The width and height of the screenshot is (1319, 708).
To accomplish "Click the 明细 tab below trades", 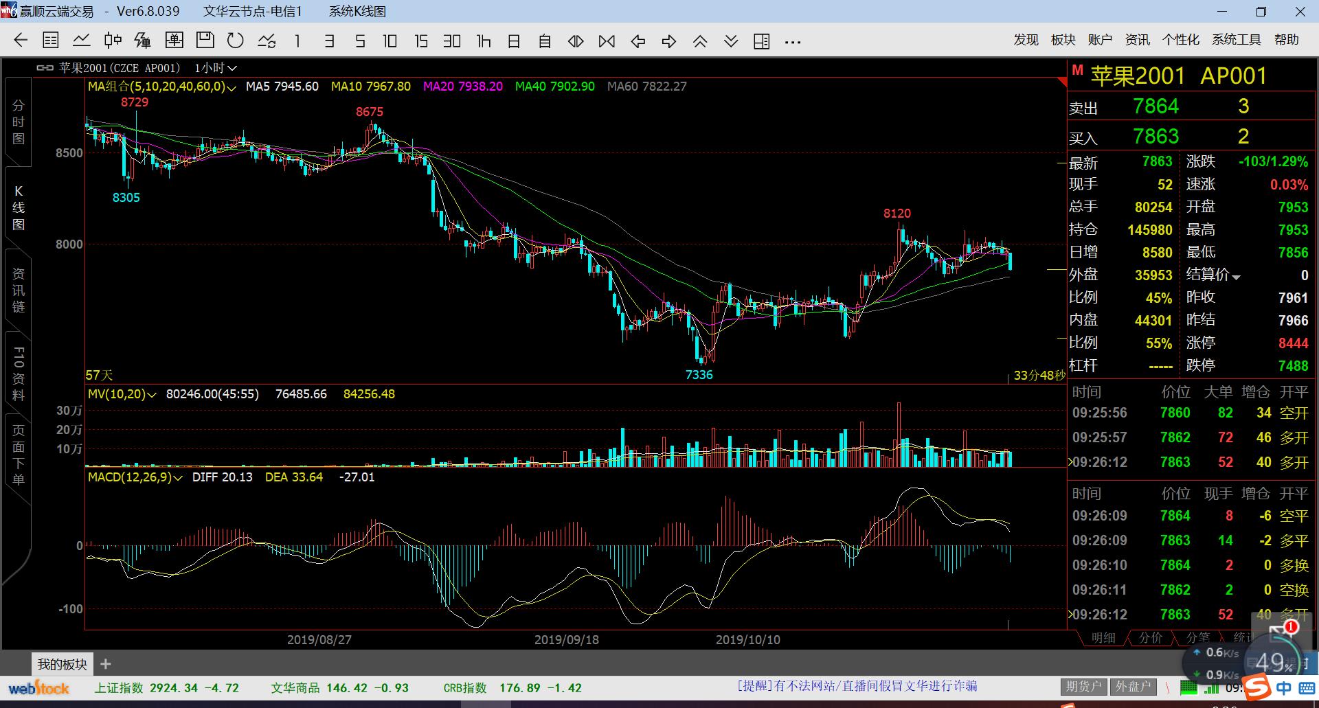I will (1103, 638).
